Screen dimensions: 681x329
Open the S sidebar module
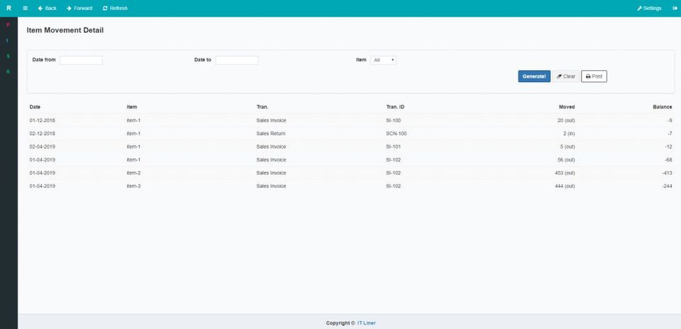pos(8,56)
